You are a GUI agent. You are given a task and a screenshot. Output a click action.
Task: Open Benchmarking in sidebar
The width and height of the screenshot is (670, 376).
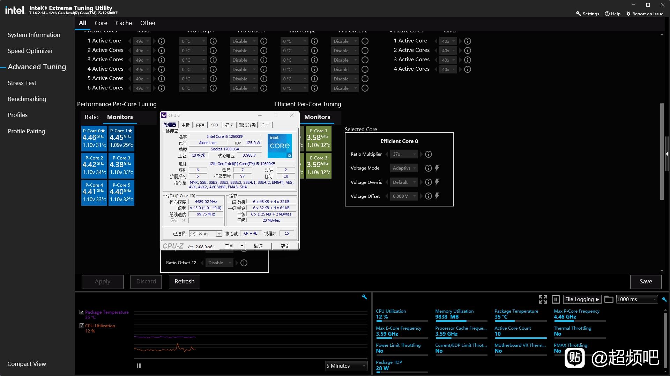(27, 99)
